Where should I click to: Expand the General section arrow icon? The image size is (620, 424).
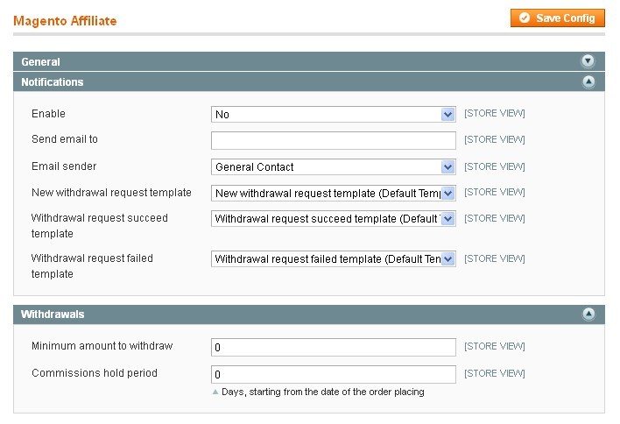[x=588, y=61]
